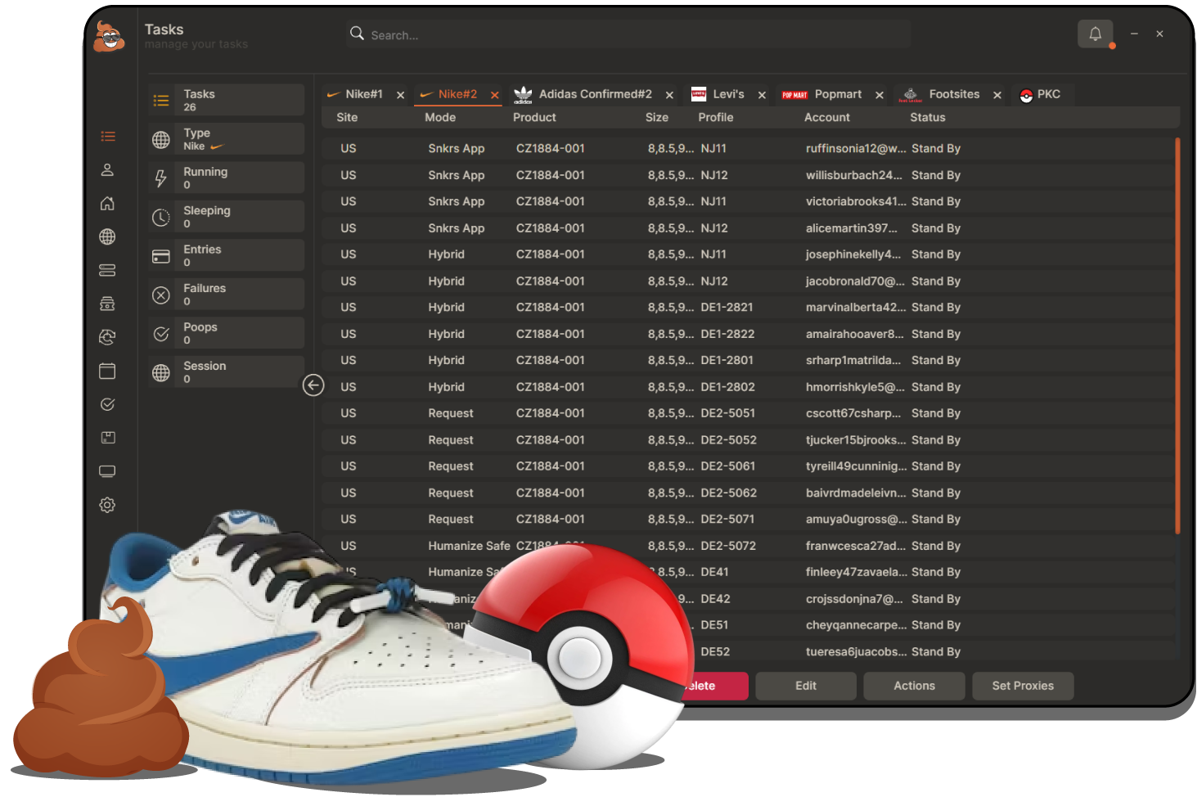Open save disk icon in sidebar
The image size is (1197, 797).
(107, 438)
